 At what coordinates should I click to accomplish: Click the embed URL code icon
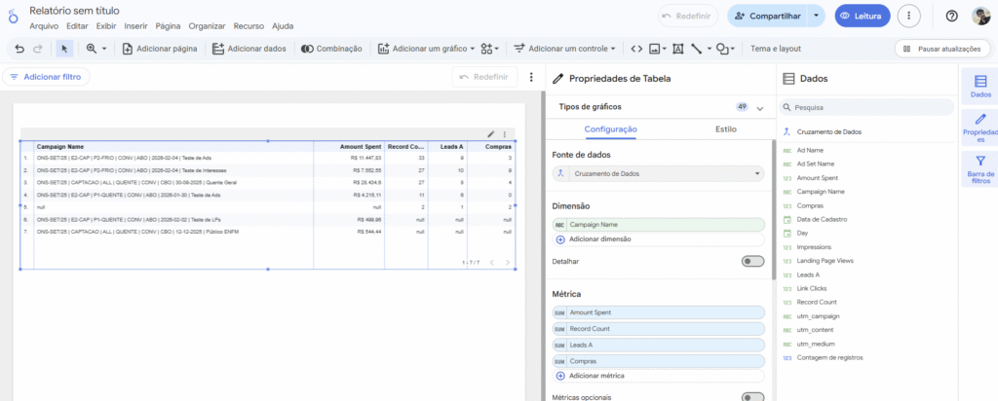(636, 48)
